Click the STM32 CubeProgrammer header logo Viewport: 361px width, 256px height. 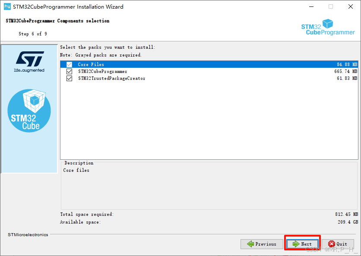click(x=328, y=27)
